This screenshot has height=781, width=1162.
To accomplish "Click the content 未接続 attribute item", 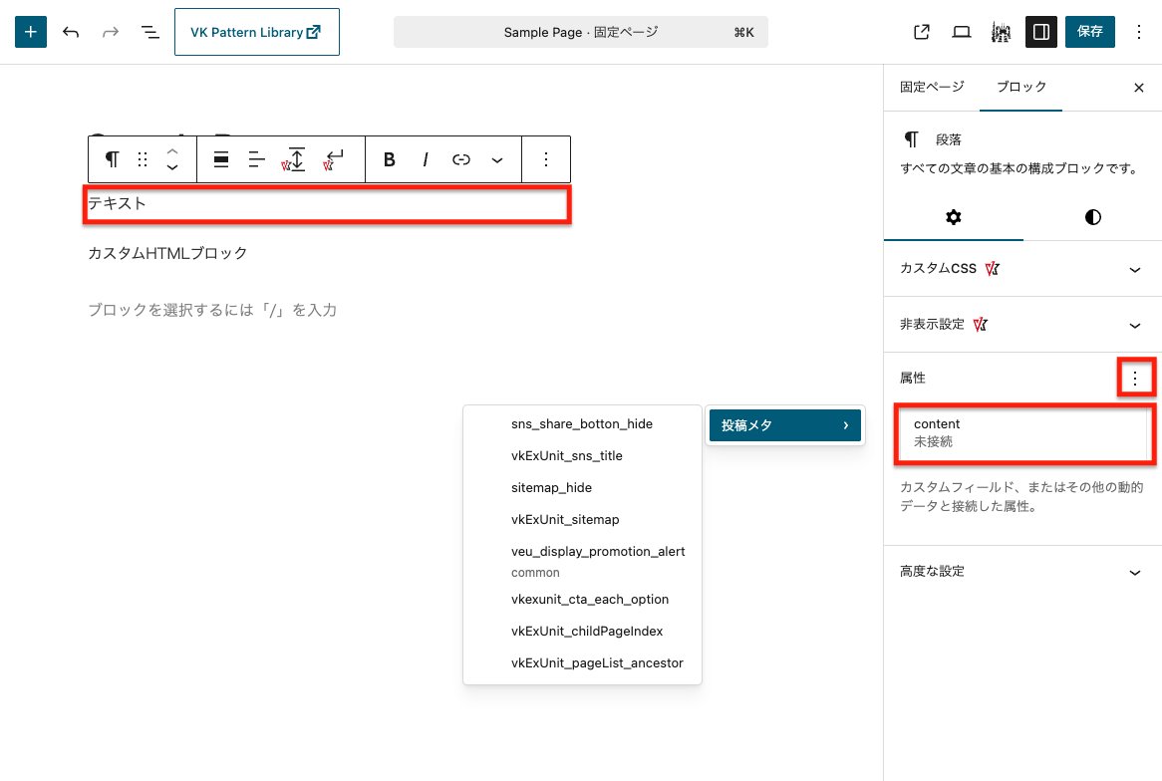I will [x=1024, y=433].
